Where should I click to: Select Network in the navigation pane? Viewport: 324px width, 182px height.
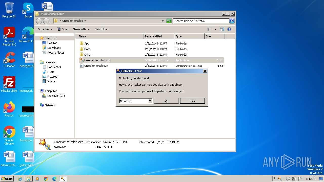click(50, 105)
